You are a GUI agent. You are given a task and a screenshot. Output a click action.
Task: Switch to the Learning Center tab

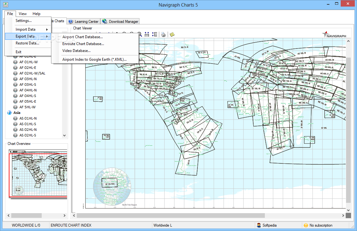83,21
